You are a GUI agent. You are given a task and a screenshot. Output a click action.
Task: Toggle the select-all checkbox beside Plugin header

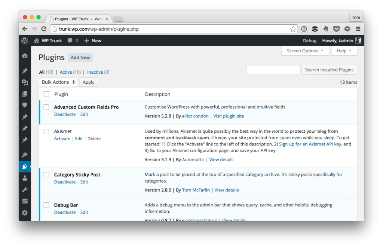(46, 94)
